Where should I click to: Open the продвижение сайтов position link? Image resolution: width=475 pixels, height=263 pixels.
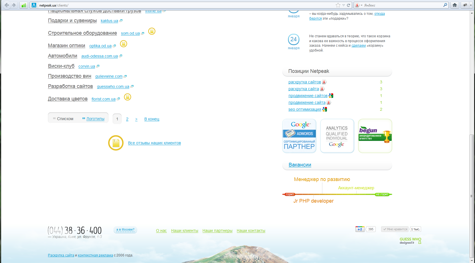pos(308,96)
